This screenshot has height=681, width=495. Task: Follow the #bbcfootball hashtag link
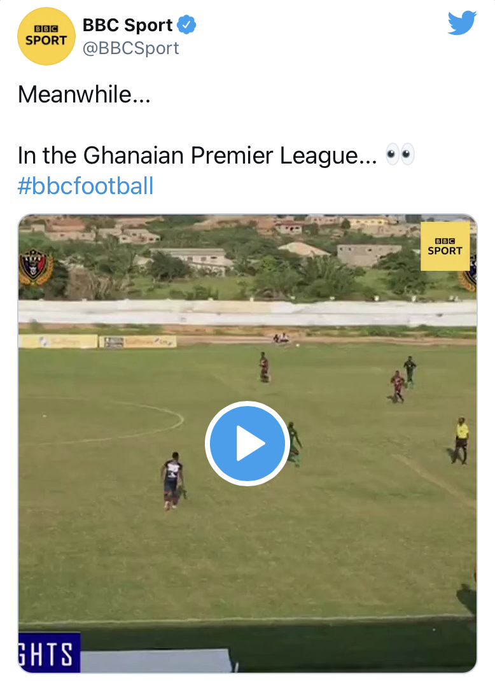click(86, 186)
